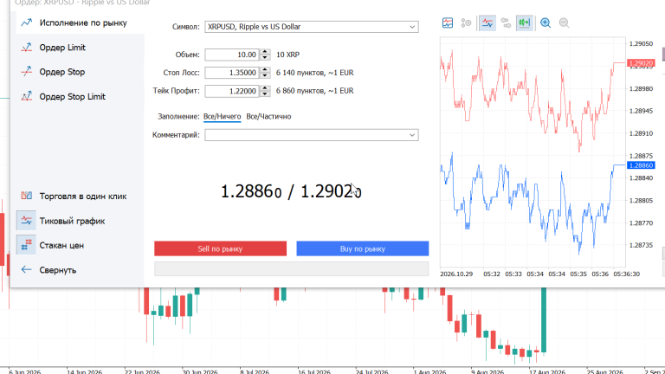Click '1 Aug 2026' date on background chart

pos(429,372)
